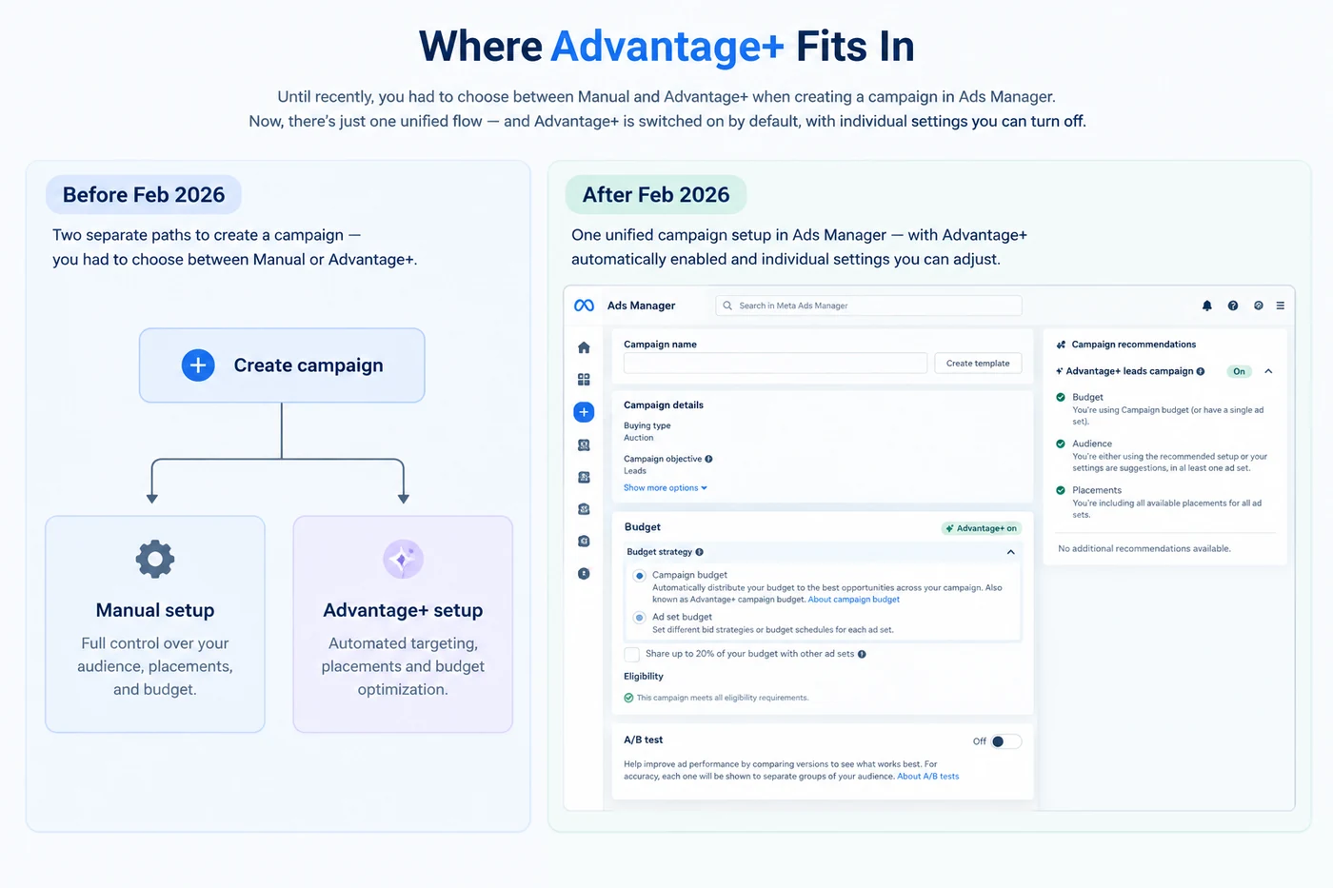Click the Ads Manager title text
The height and width of the screenshot is (888, 1333).
pyautogui.click(x=641, y=306)
